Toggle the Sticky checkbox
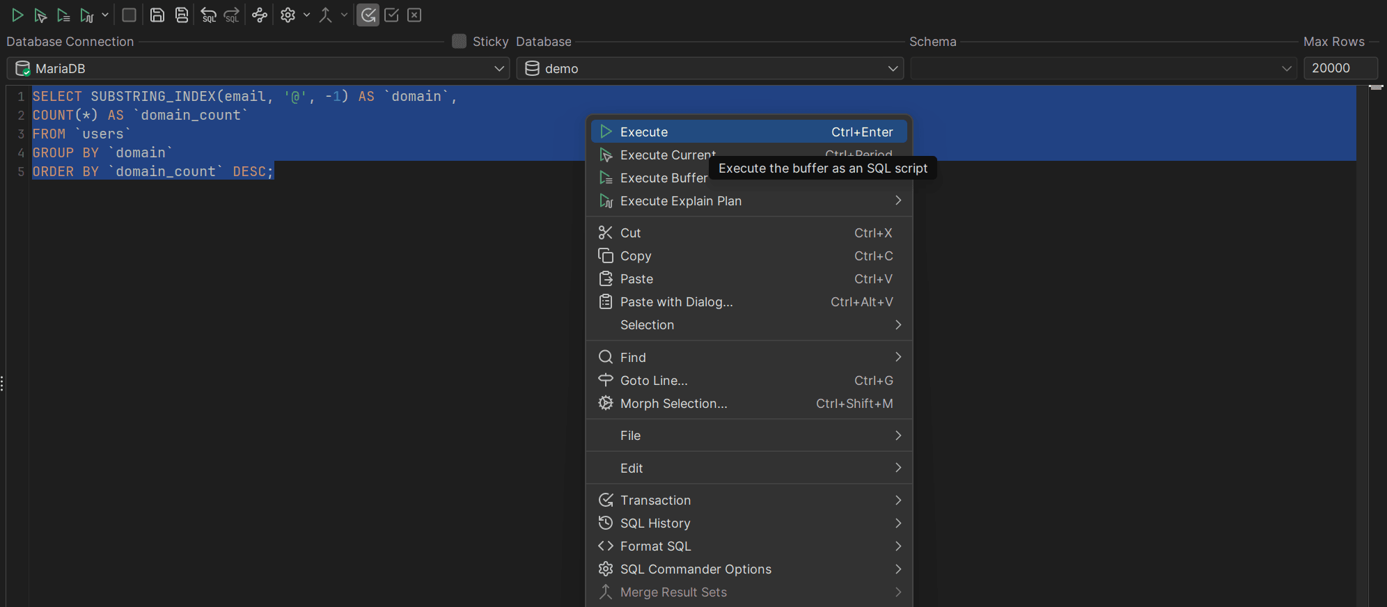 [x=459, y=41]
